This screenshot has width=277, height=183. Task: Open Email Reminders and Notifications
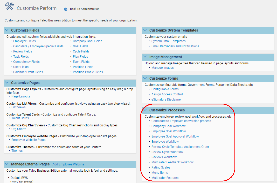(x=175, y=46)
